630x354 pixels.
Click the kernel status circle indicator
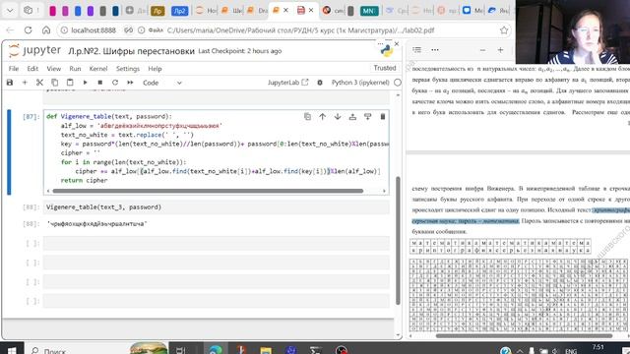point(398,83)
